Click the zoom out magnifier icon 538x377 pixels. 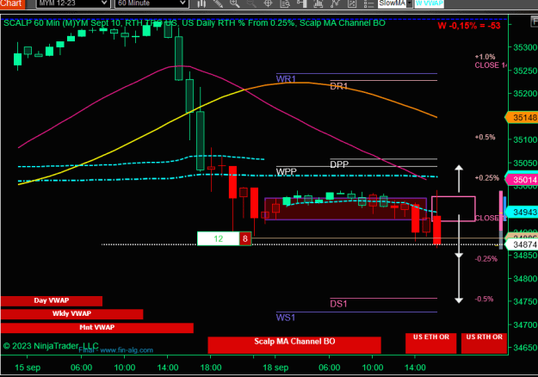click(251, 3)
